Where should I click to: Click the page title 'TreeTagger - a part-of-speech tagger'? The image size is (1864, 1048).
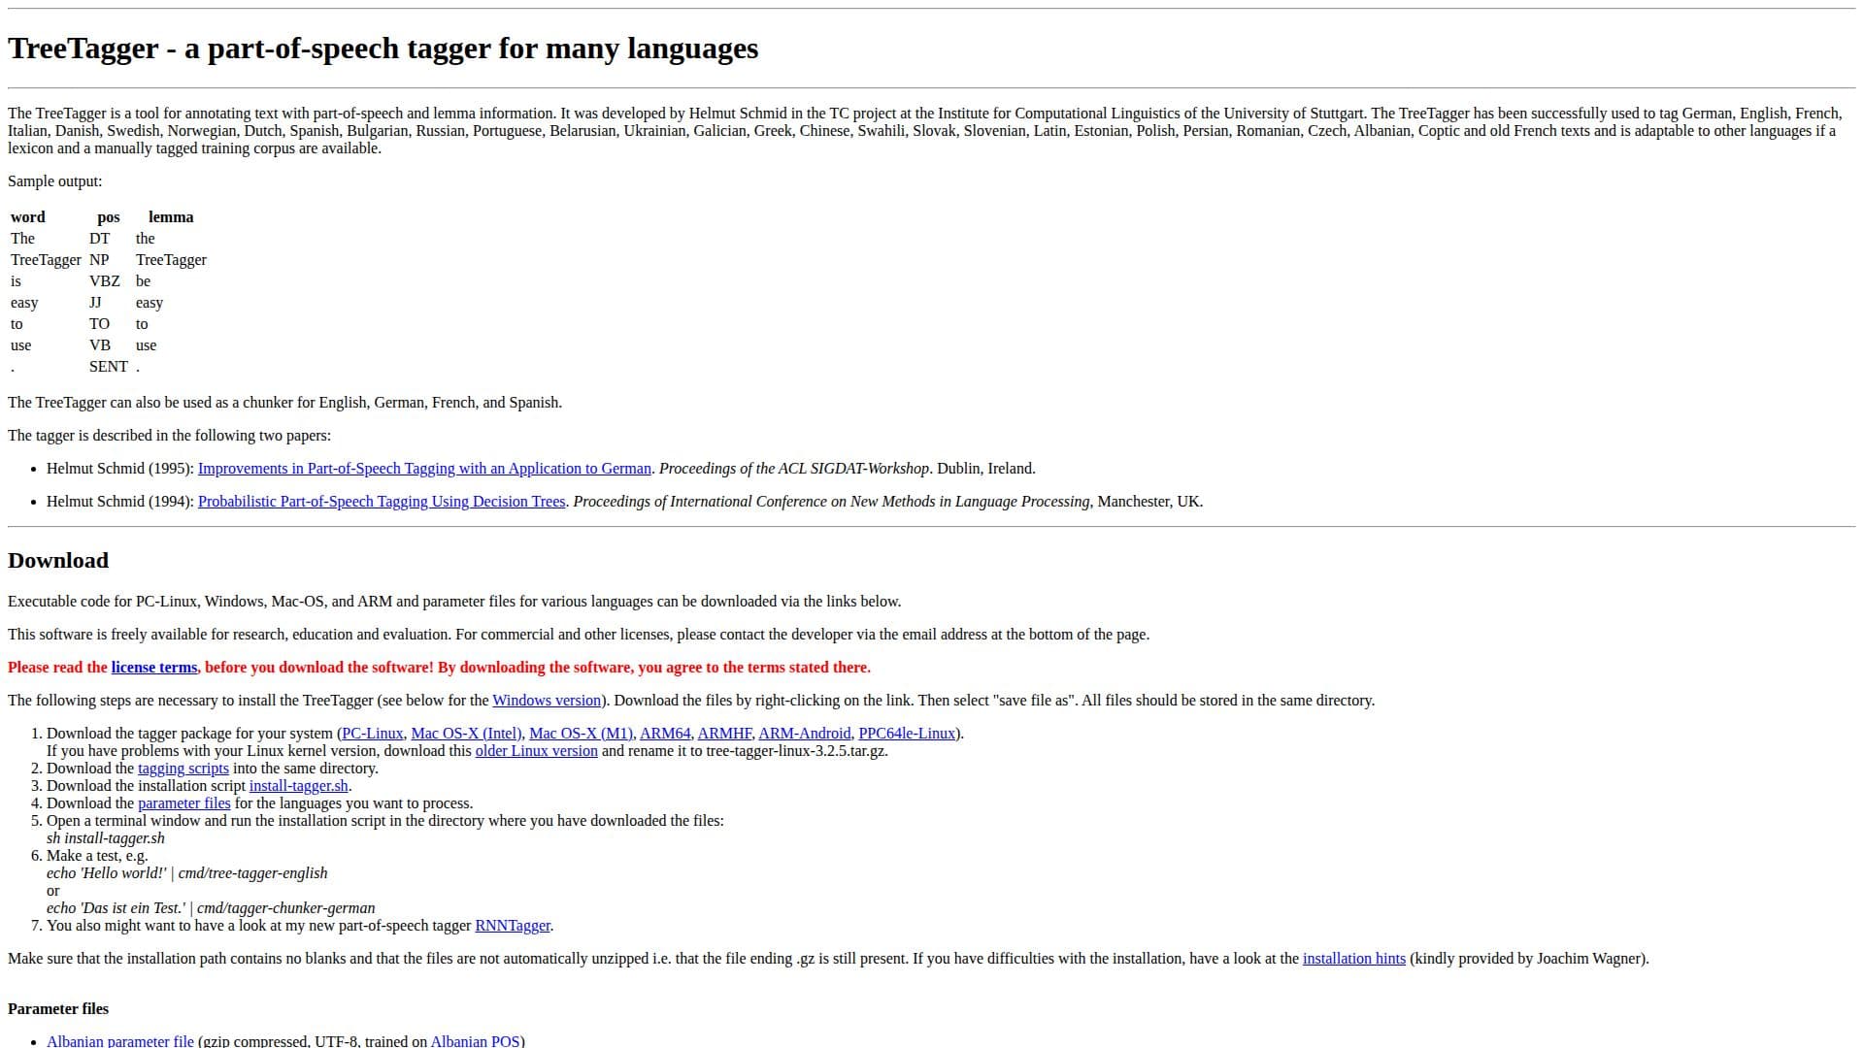point(383,49)
